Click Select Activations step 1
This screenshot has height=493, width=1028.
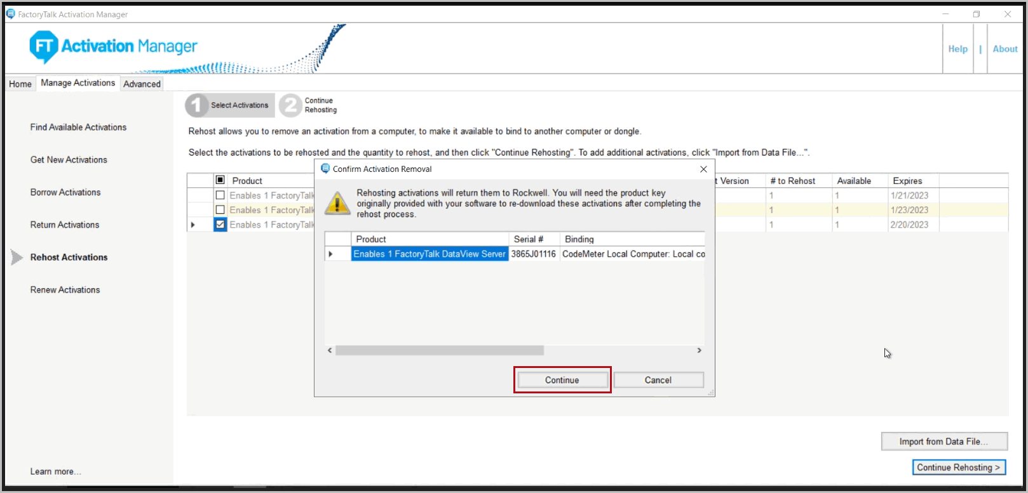[230, 105]
